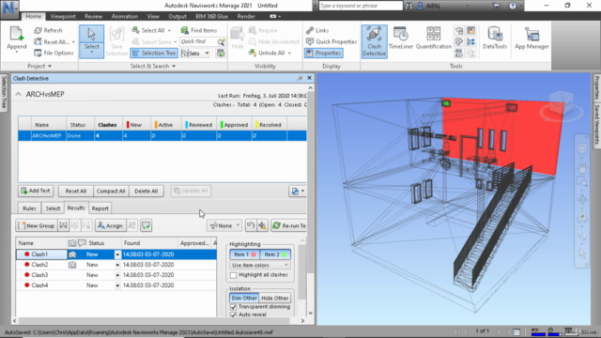
Task: Switch to the Select tab
Action: (53, 208)
